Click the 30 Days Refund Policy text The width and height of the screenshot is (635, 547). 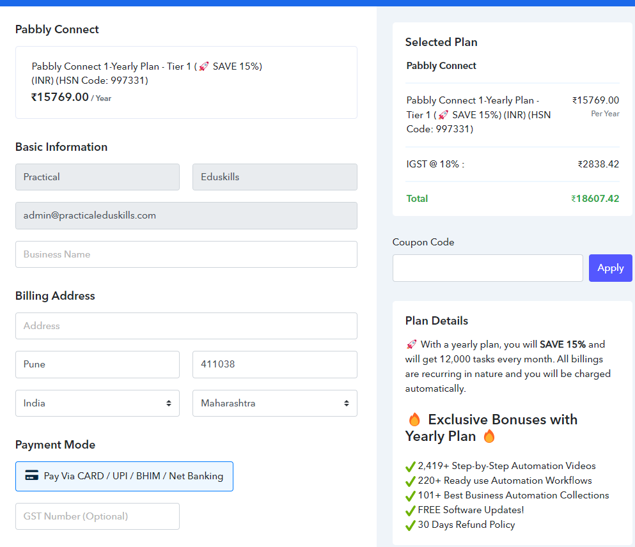[466, 525]
